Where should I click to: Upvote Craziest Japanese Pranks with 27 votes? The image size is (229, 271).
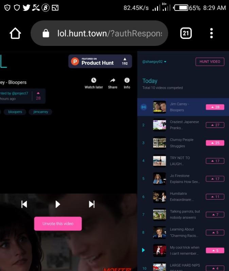(215, 125)
